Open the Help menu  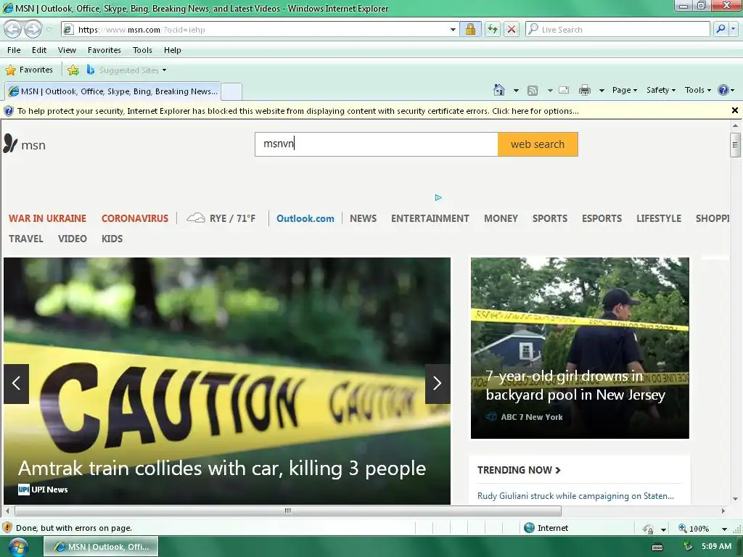tap(173, 50)
